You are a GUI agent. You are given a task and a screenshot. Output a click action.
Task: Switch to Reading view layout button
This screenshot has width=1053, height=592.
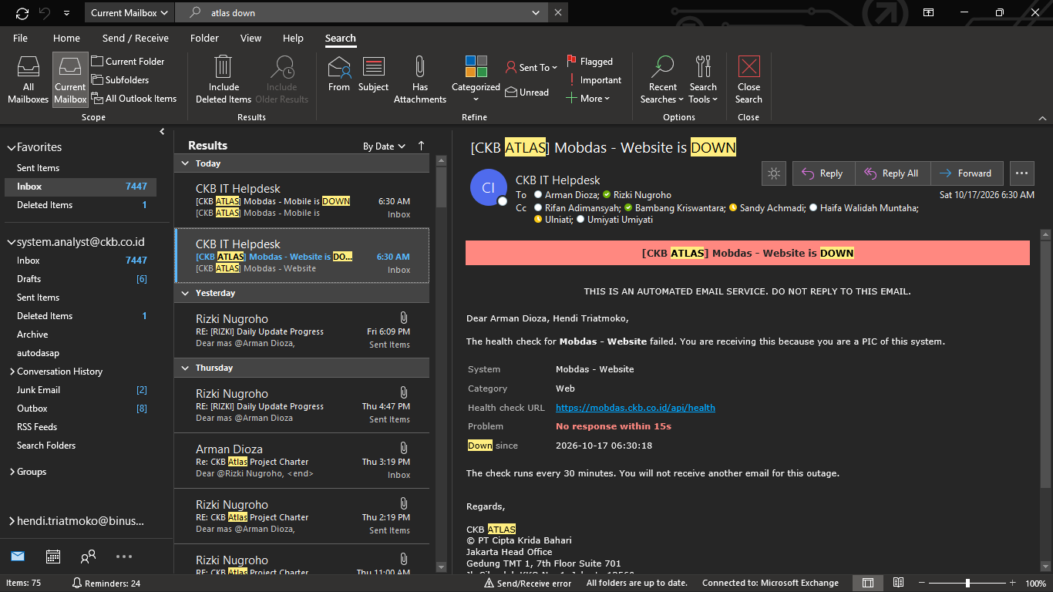pos(898,583)
